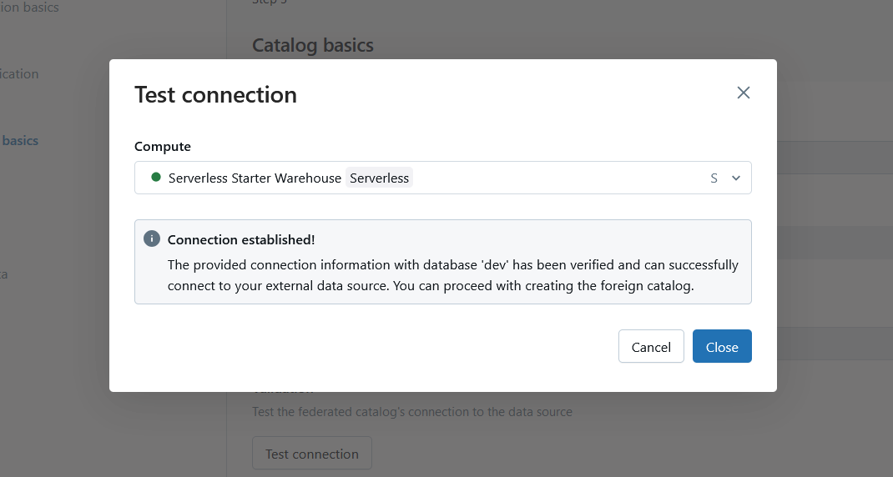Viewport: 893px width, 477px height.
Task: Click the Compute field label
Action: [x=163, y=146]
